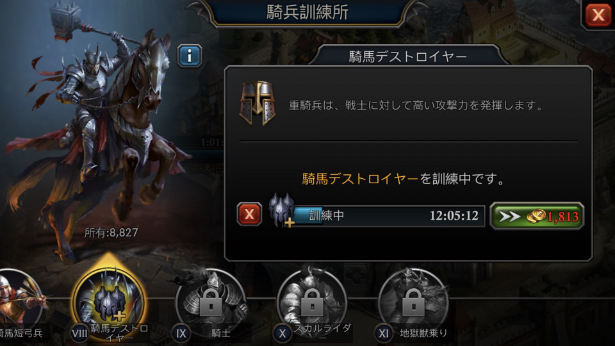Click the tier XI badge
The height and width of the screenshot is (346, 615).
(x=383, y=334)
